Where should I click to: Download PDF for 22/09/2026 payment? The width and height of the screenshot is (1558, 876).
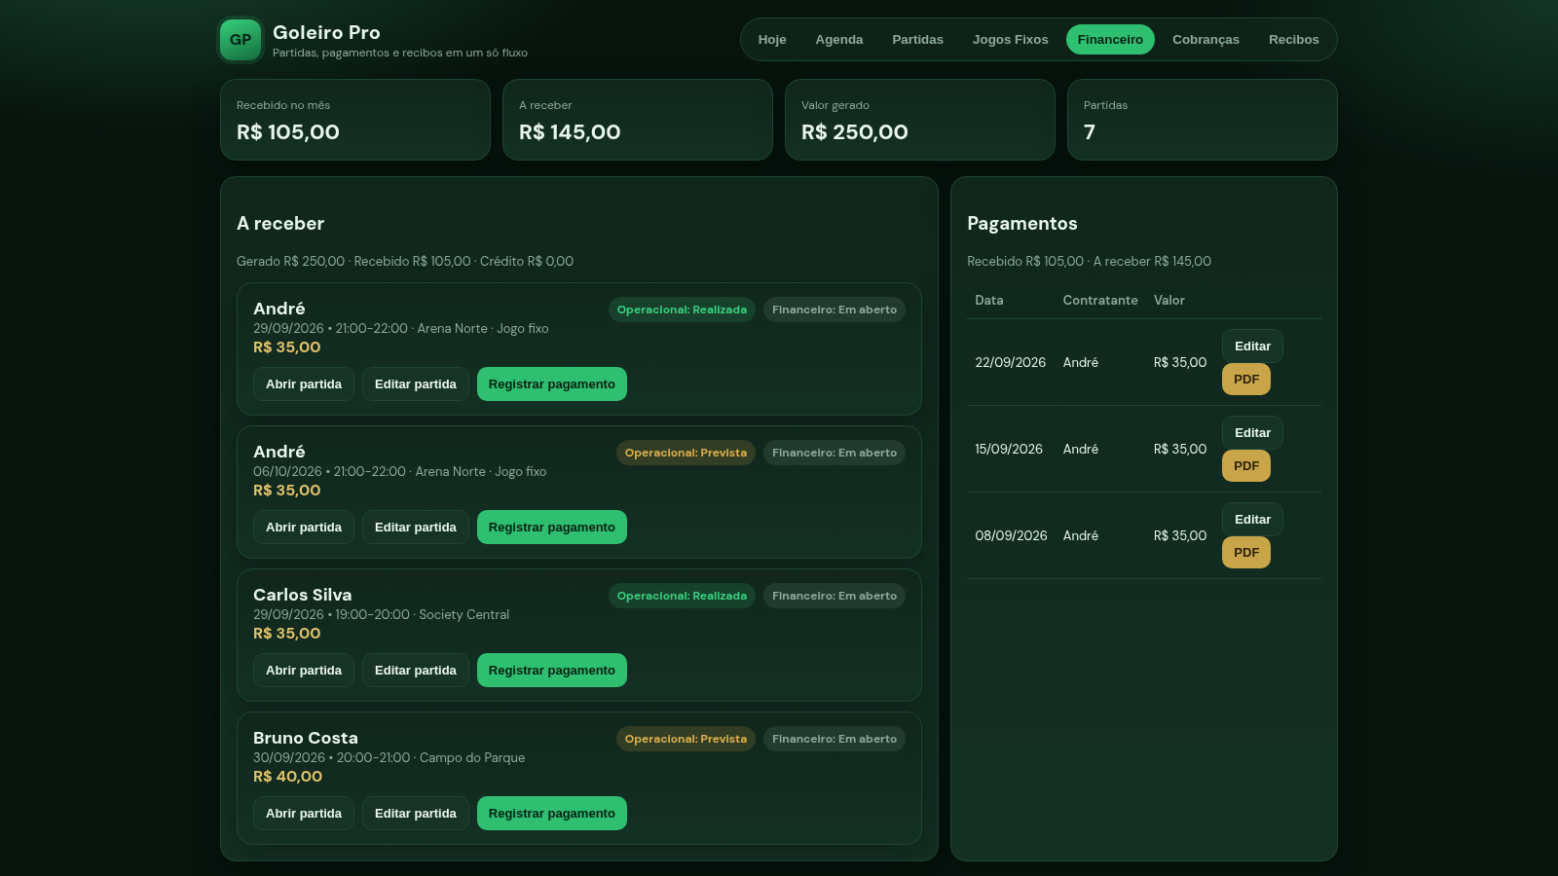tap(1246, 380)
